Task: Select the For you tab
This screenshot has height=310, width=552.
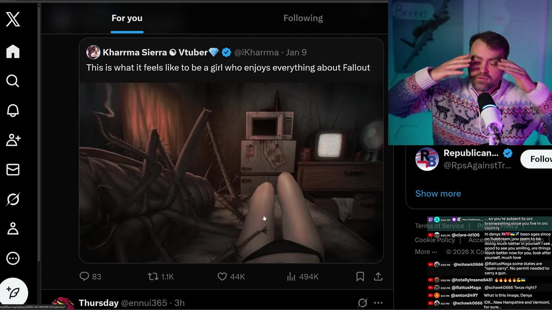Action: pyautogui.click(x=127, y=18)
